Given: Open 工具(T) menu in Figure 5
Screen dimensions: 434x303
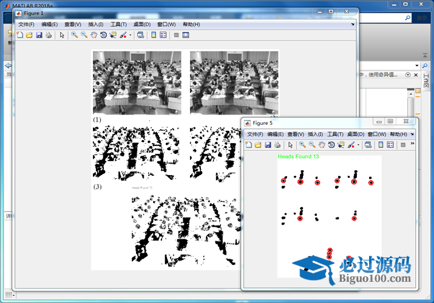Looking at the screenshot, I should click(x=335, y=135).
